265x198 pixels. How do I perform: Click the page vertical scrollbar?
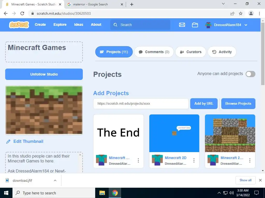(263, 54)
